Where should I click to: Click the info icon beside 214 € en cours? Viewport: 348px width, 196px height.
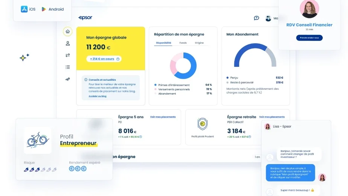118,59
